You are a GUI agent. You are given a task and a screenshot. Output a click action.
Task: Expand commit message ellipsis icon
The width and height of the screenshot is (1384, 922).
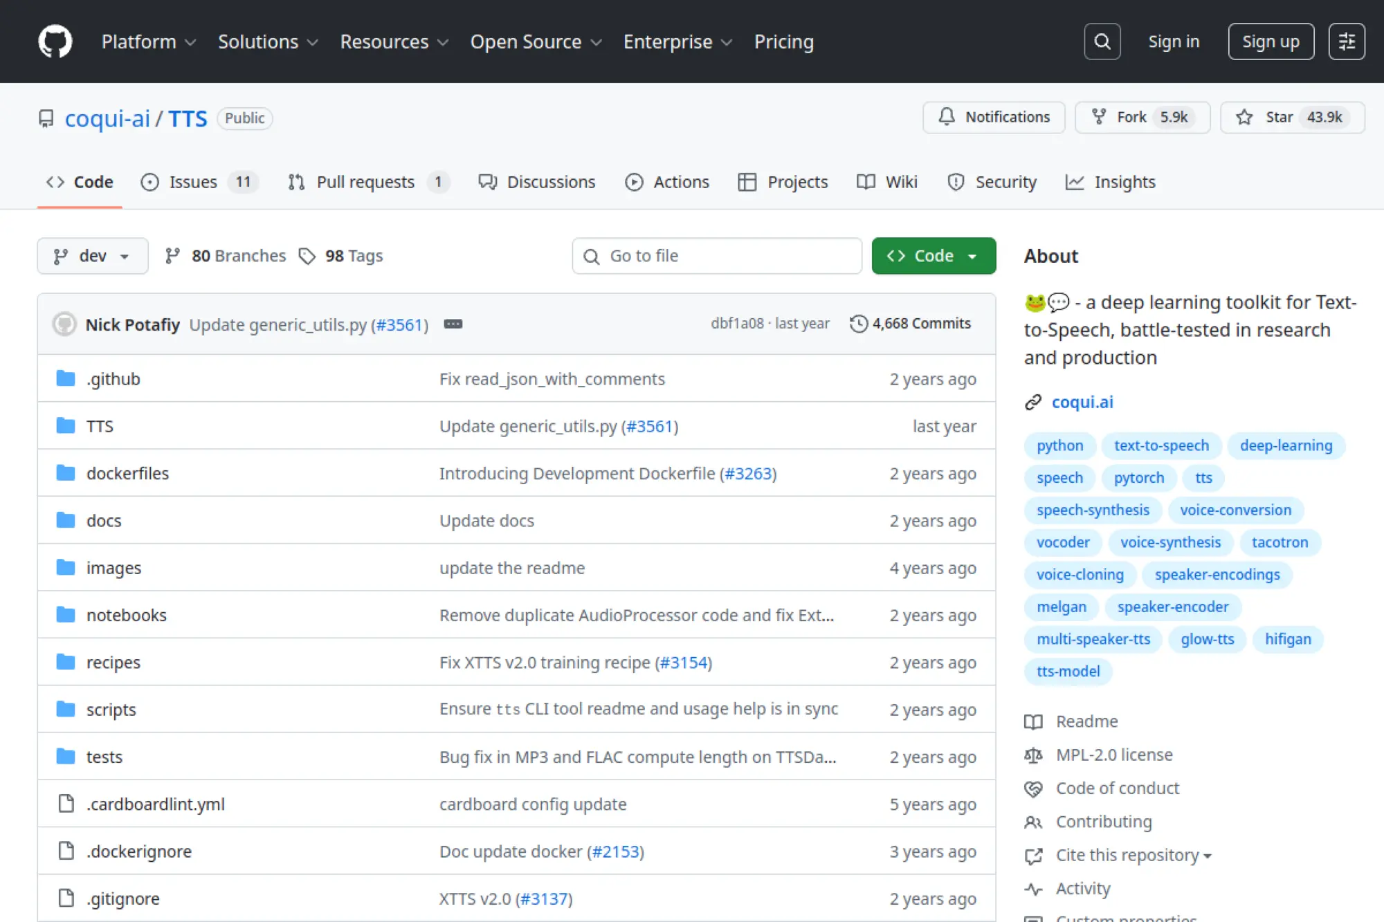click(453, 324)
